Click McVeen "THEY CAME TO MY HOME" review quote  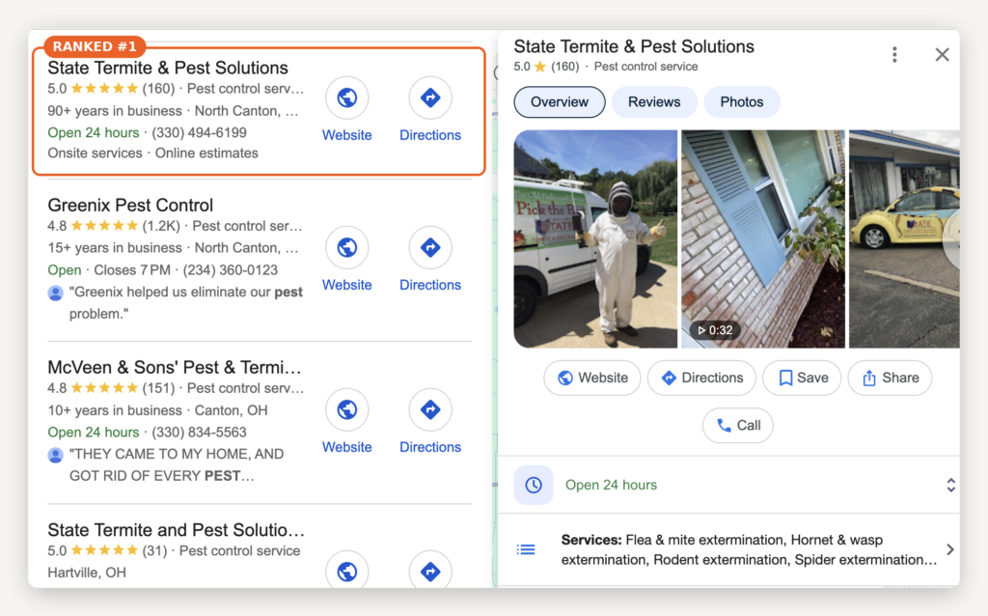pyautogui.click(x=177, y=464)
